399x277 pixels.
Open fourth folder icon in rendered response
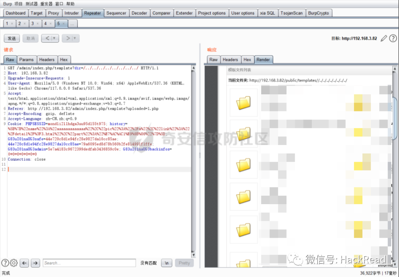[243, 197]
